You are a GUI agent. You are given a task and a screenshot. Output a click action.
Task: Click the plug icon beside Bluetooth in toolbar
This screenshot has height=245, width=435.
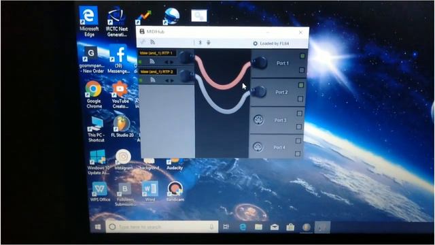coord(209,42)
